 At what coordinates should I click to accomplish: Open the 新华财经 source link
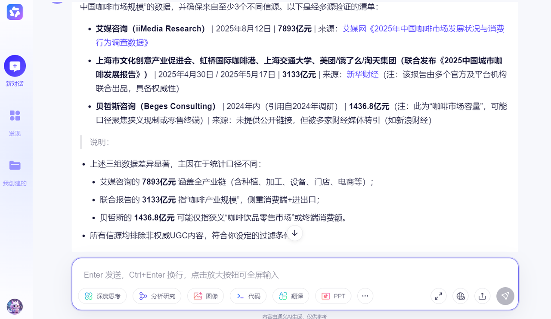pos(362,74)
